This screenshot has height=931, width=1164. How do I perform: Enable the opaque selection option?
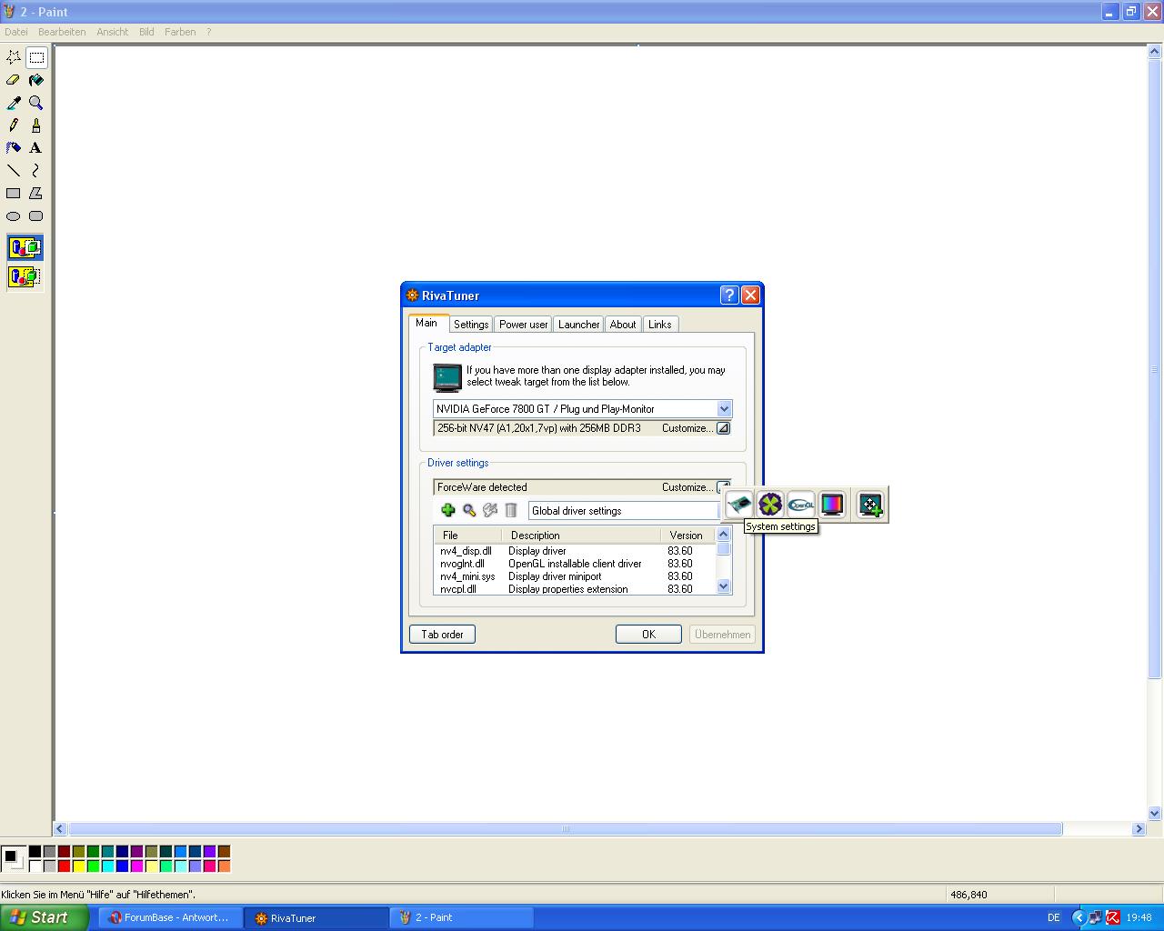point(25,247)
